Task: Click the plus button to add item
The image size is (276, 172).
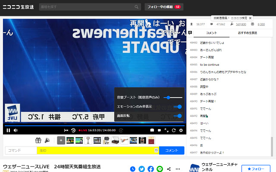Action: coord(61,140)
